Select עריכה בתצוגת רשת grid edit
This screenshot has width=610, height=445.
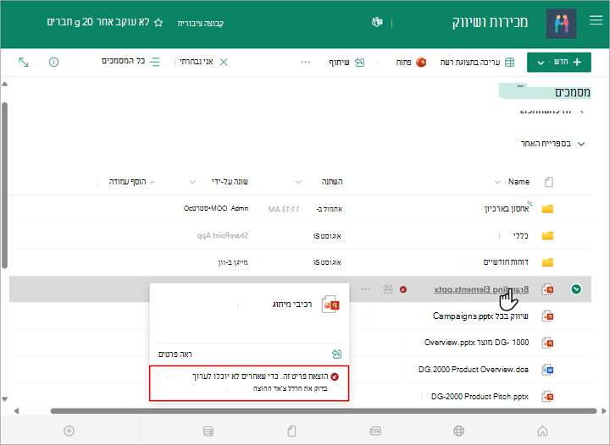point(477,62)
